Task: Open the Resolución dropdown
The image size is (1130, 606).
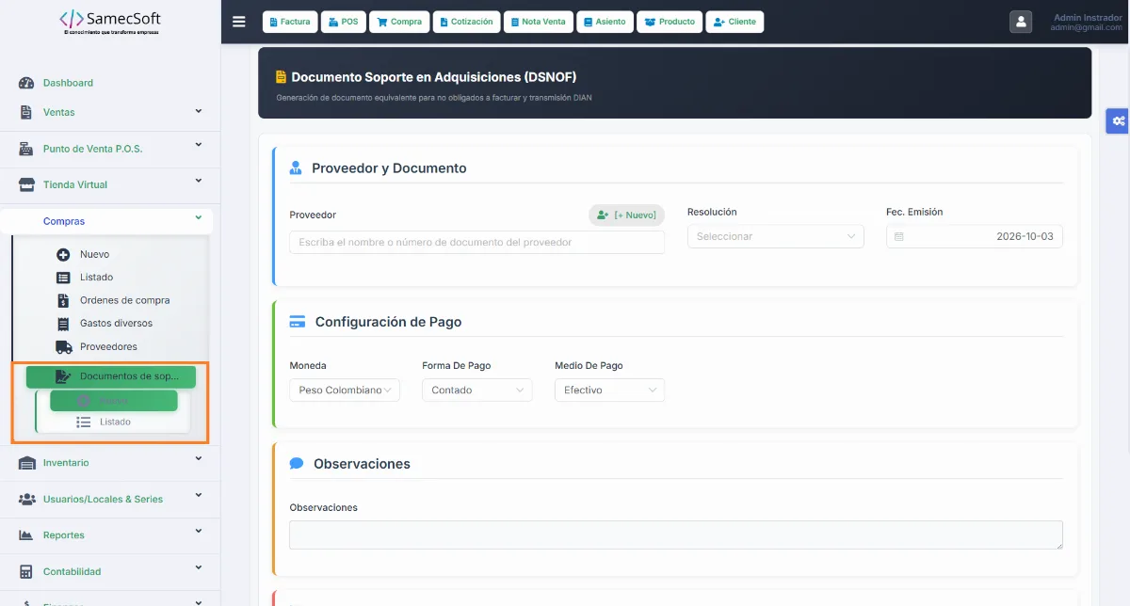Action: pos(775,236)
